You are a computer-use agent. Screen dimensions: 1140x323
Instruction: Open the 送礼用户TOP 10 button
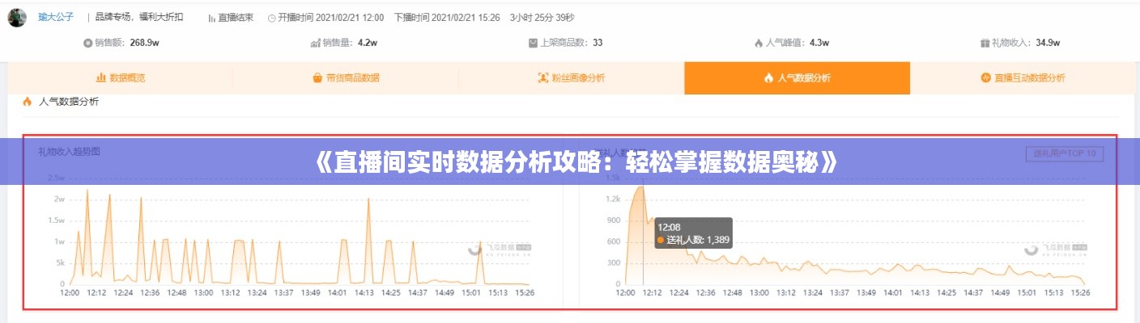[1064, 153]
